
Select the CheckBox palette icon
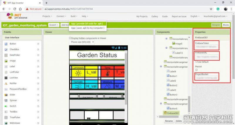coord(6,49)
